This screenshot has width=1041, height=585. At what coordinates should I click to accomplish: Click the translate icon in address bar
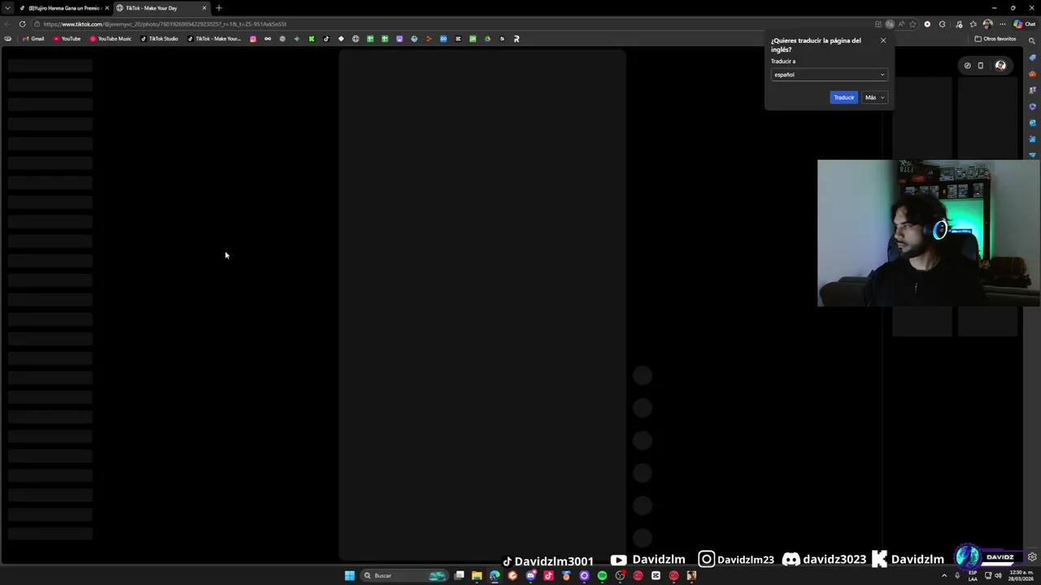point(890,24)
